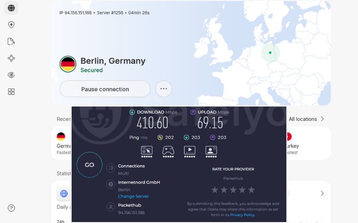Click the download arrow icon beside DOWNLOAD
This screenshot has height=223, width=358.
tap(132, 112)
